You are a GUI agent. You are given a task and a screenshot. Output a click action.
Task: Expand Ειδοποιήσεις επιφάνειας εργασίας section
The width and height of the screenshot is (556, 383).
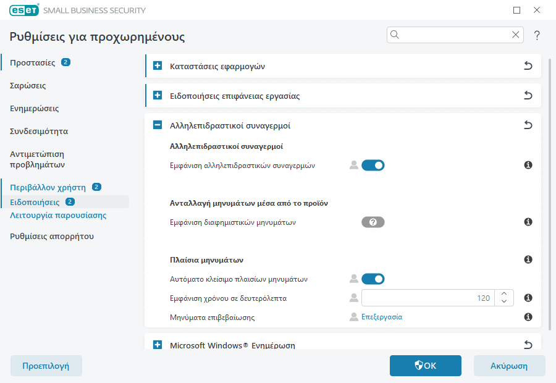(x=158, y=96)
